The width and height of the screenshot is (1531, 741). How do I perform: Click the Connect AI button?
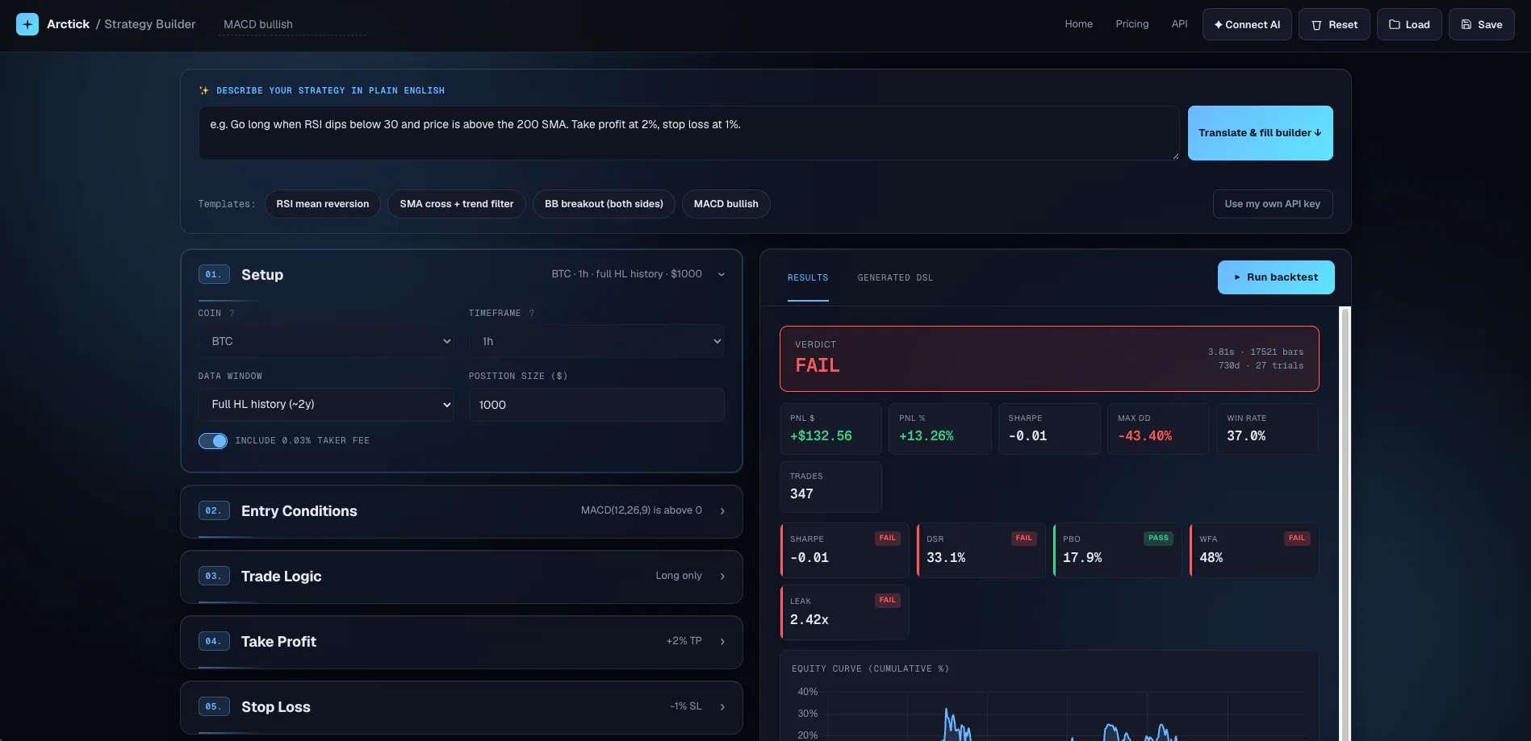point(1247,24)
